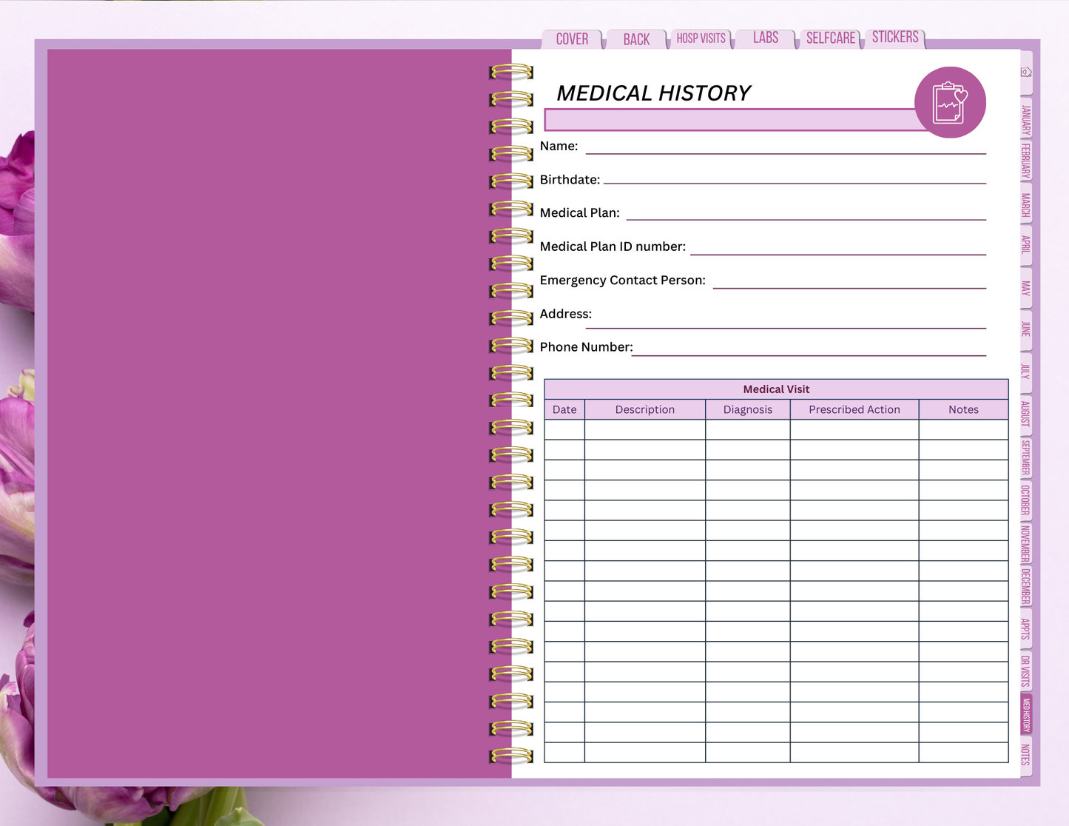The image size is (1069, 826).
Task: Open the MARCH side tab
Action: click(1025, 205)
